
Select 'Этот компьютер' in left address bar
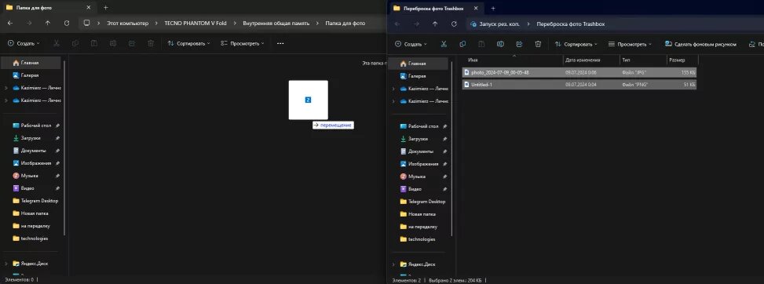[x=128, y=24]
